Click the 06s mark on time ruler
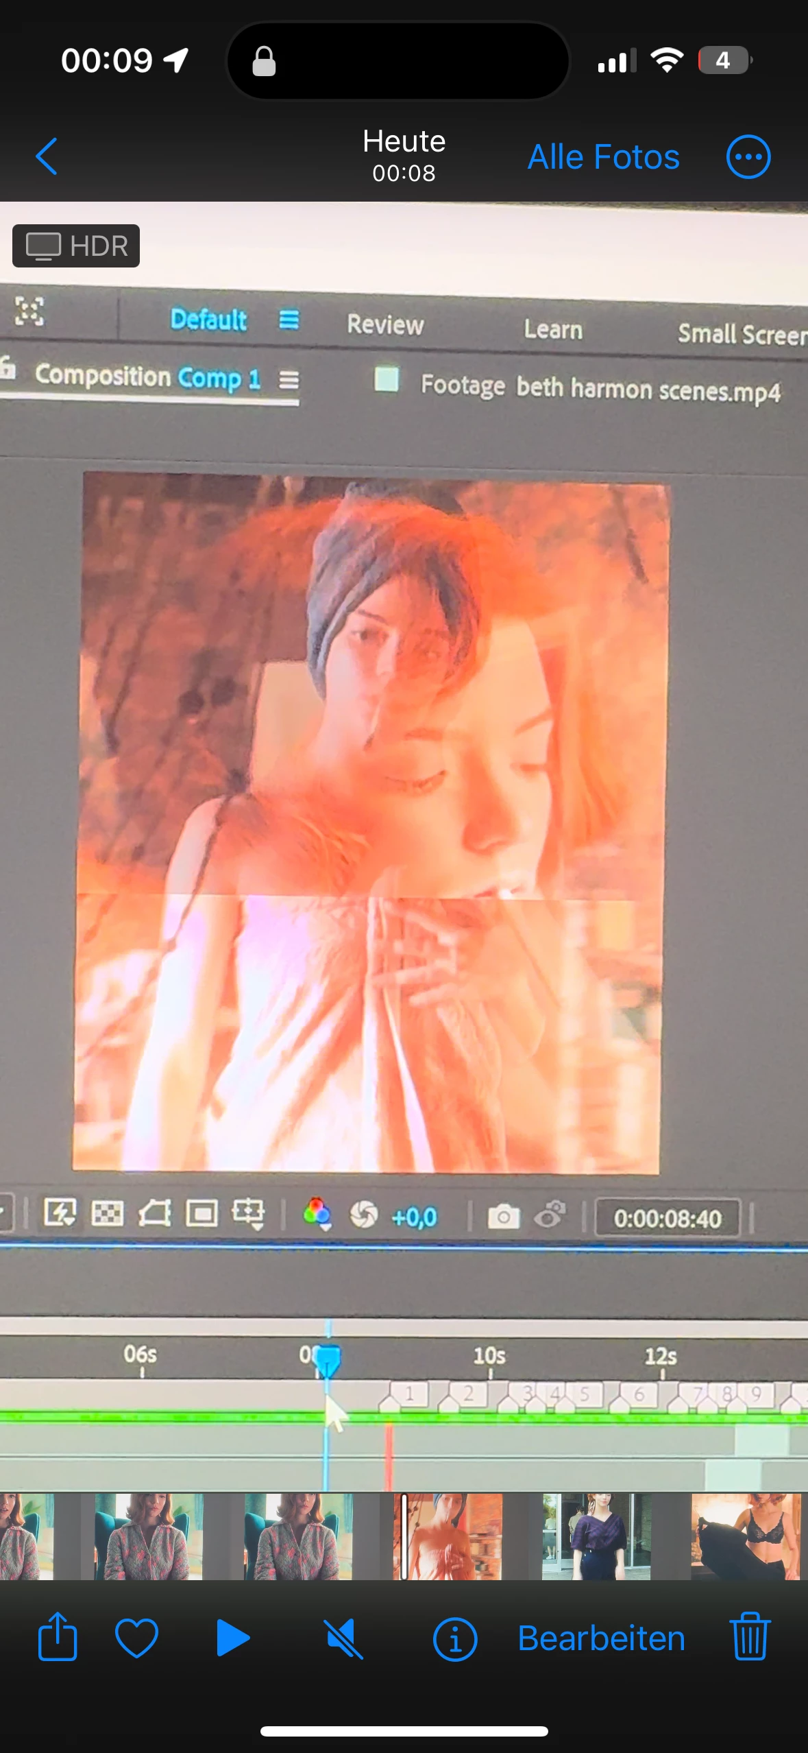 coord(140,1355)
